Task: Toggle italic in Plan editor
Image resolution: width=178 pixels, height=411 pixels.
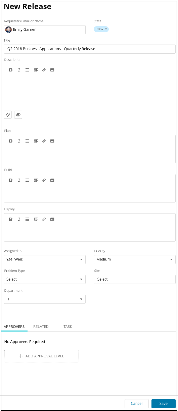Action: point(19,141)
